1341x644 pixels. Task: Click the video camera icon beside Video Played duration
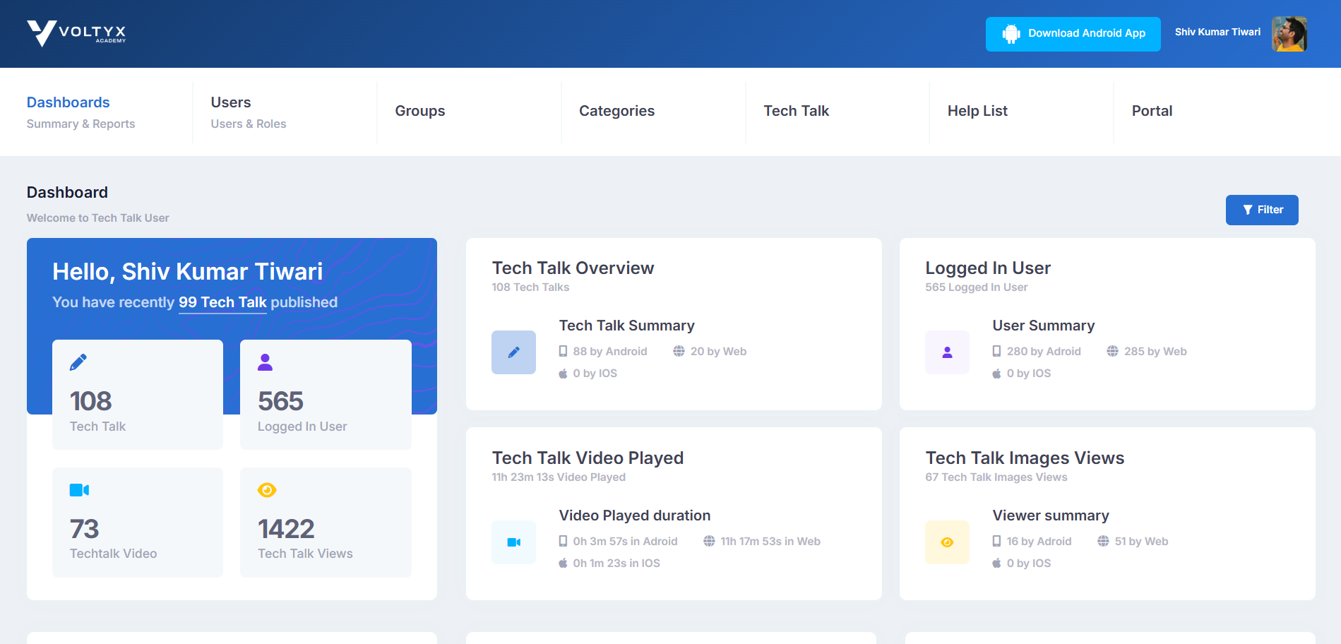(x=513, y=542)
